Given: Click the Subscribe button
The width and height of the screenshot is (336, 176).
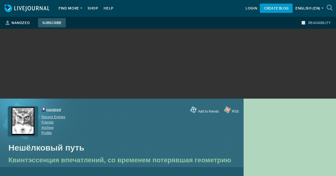Looking at the screenshot, I should [x=52, y=23].
